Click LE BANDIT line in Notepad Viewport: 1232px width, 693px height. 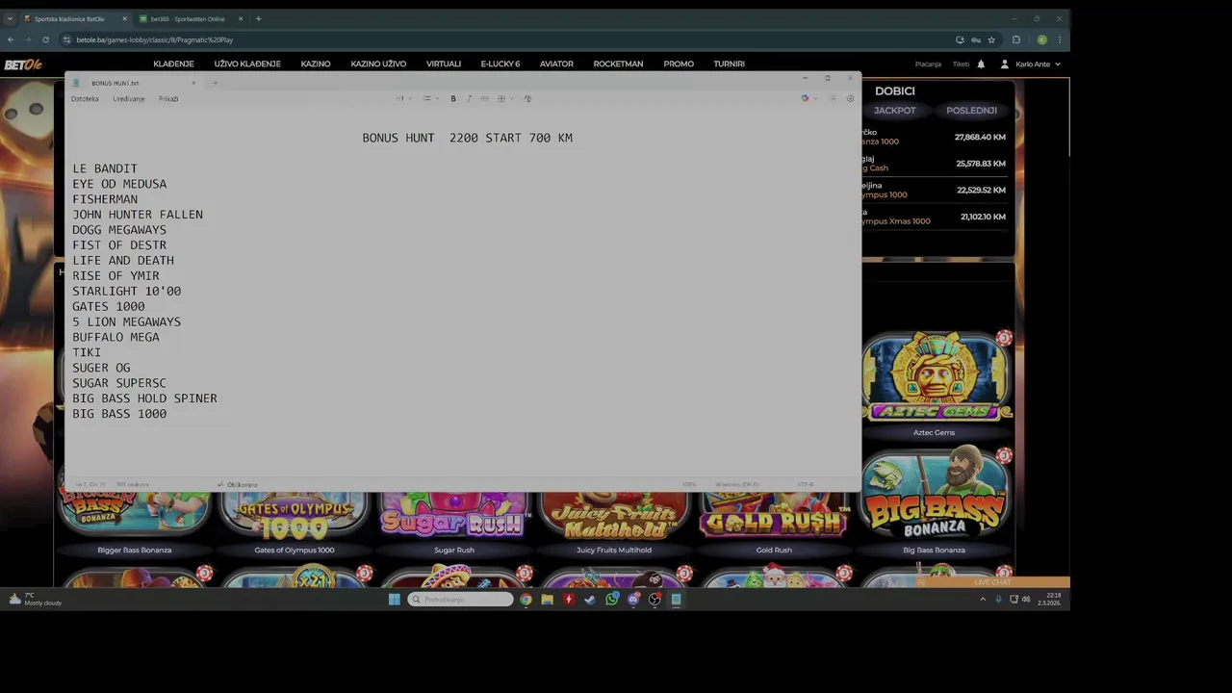click(x=105, y=168)
